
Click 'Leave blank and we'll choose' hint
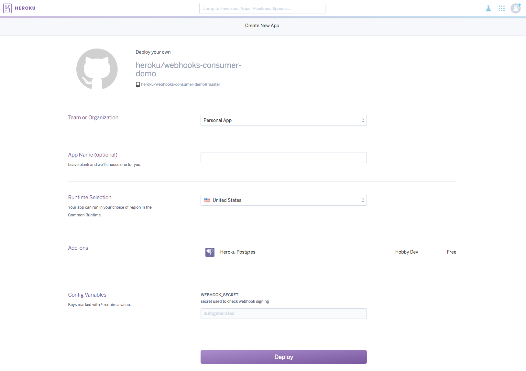click(104, 165)
